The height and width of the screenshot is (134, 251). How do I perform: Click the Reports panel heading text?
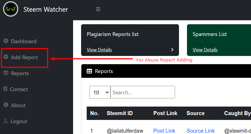[x=104, y=71]
